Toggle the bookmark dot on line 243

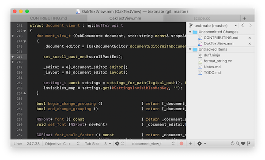(x=13, y=36)
